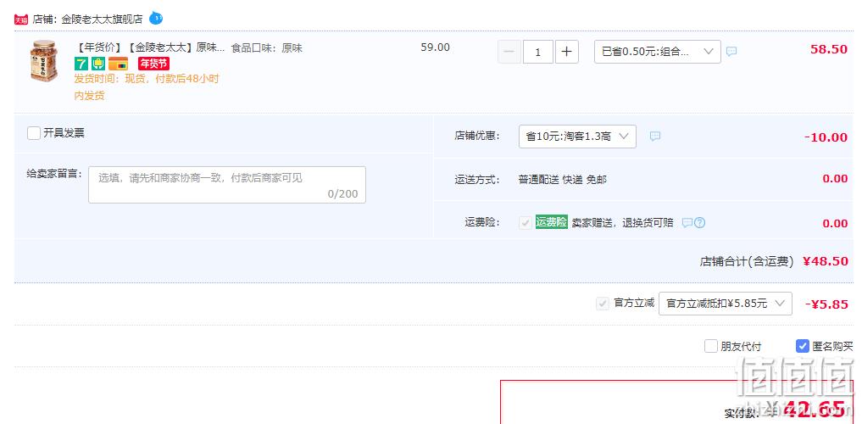Click the 食品口味：原味 spec text

(267, 47)
